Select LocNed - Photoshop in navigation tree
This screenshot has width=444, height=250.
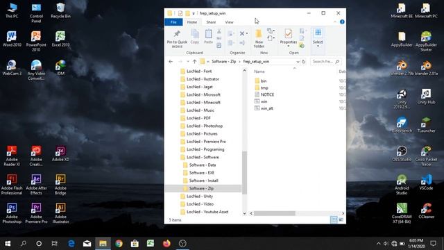point(202,126)
